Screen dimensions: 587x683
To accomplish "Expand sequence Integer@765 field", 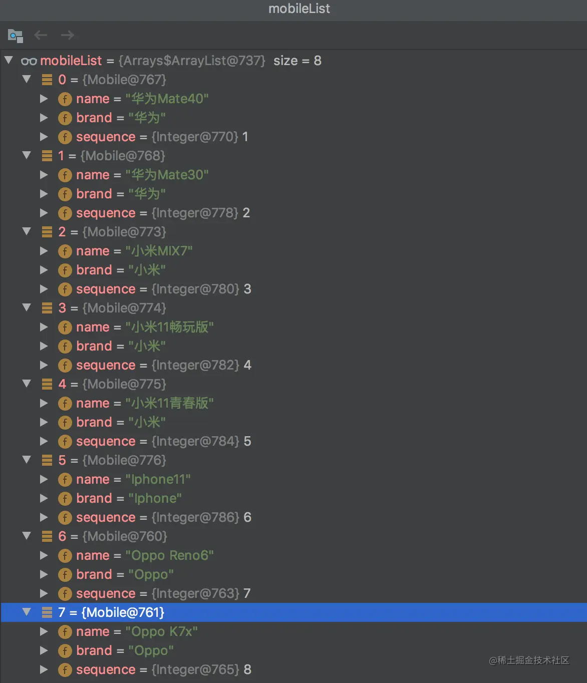I will point(44,669).
